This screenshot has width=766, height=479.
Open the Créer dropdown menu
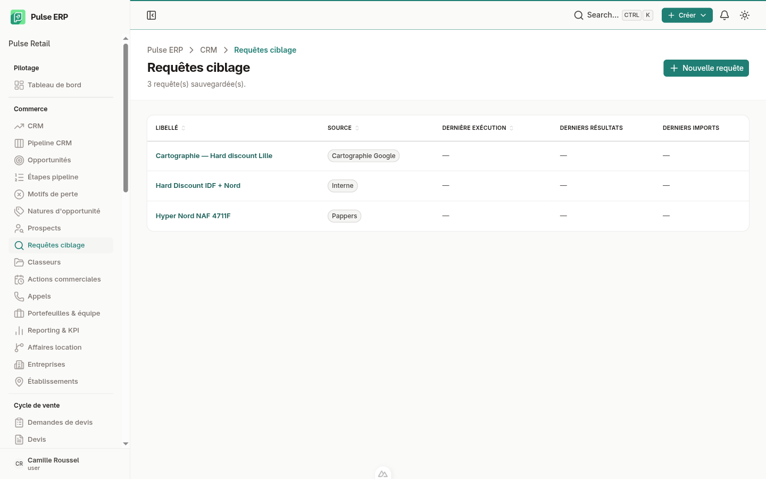(687, 15)
